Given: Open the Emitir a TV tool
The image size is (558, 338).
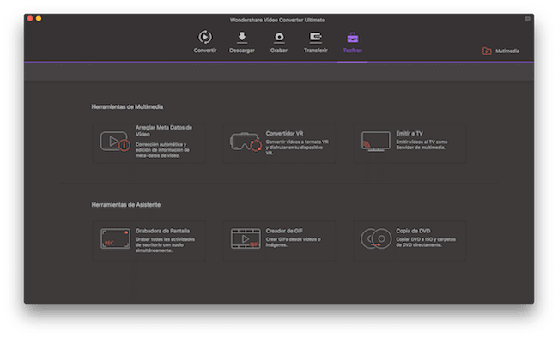Looking at the screenshot, I should coord(409,143).
